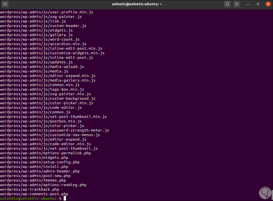Select the line wp-admin/themes.php
This screenshot has width=273, height=201.
tap(33, 180)
